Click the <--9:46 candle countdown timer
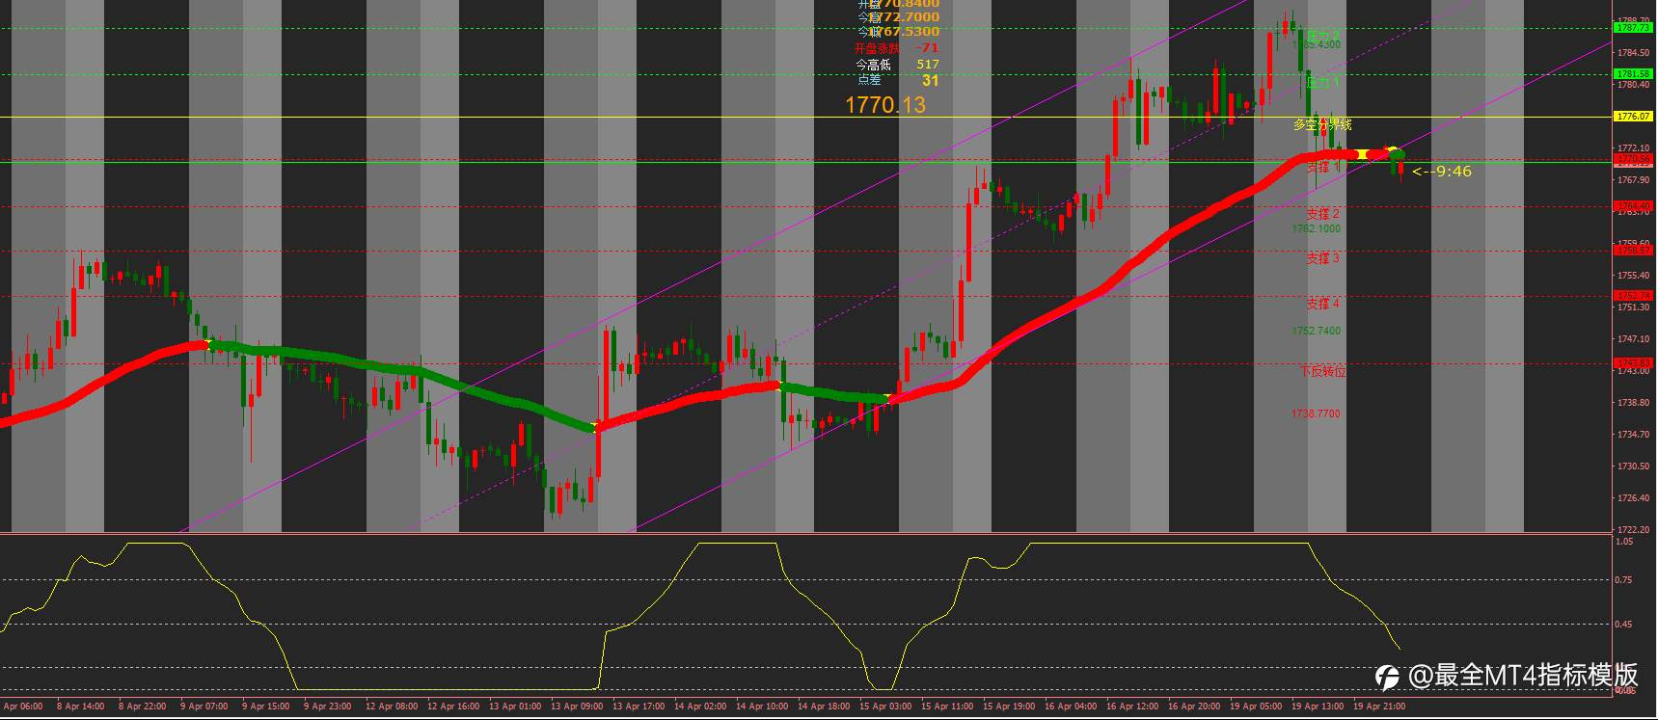 (1442, 172)
